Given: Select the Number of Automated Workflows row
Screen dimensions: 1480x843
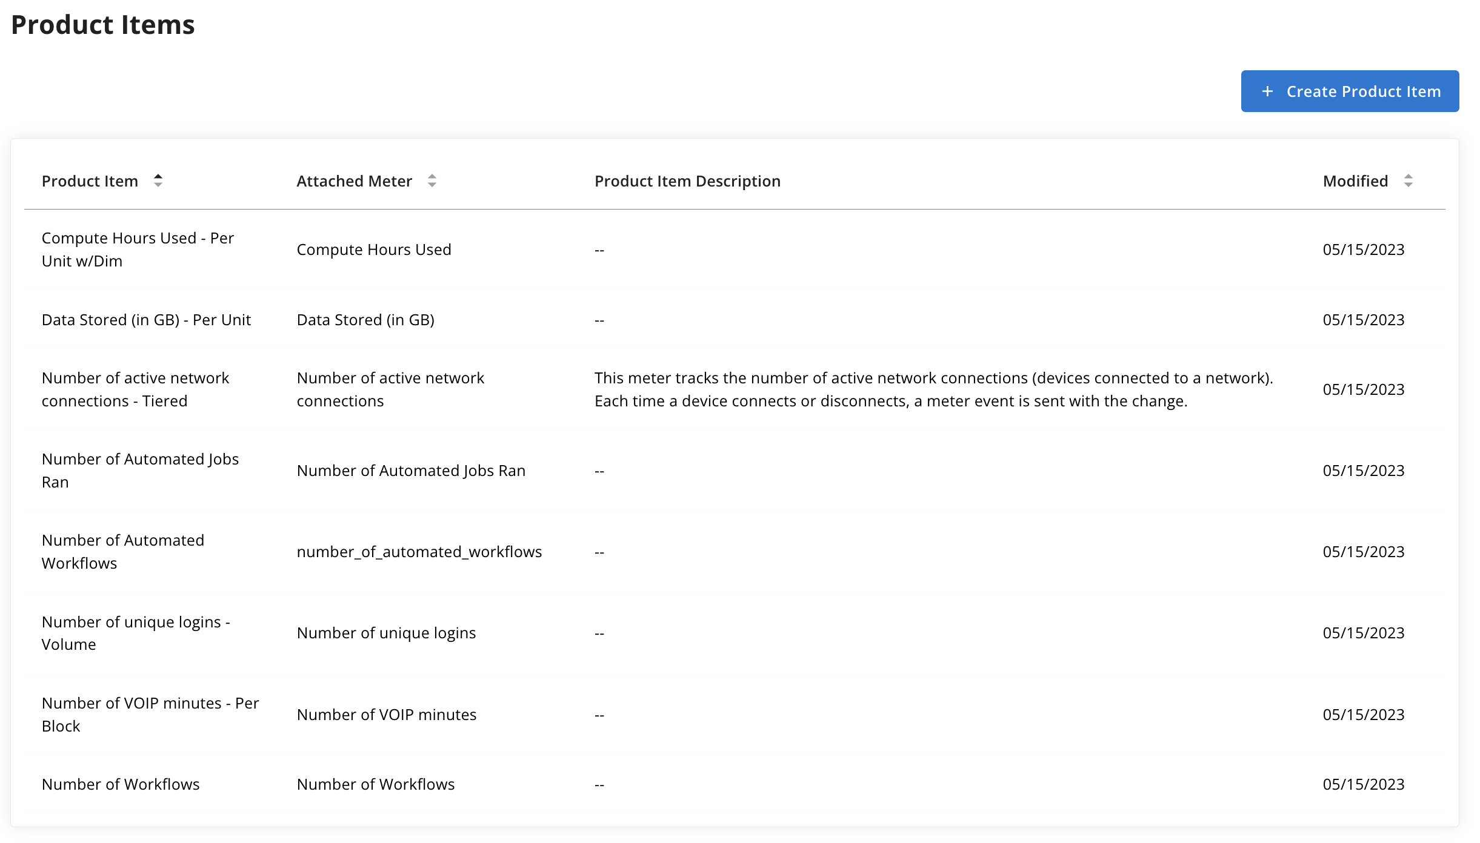Looking at the screenshot, I should click(x=123, y=552).
